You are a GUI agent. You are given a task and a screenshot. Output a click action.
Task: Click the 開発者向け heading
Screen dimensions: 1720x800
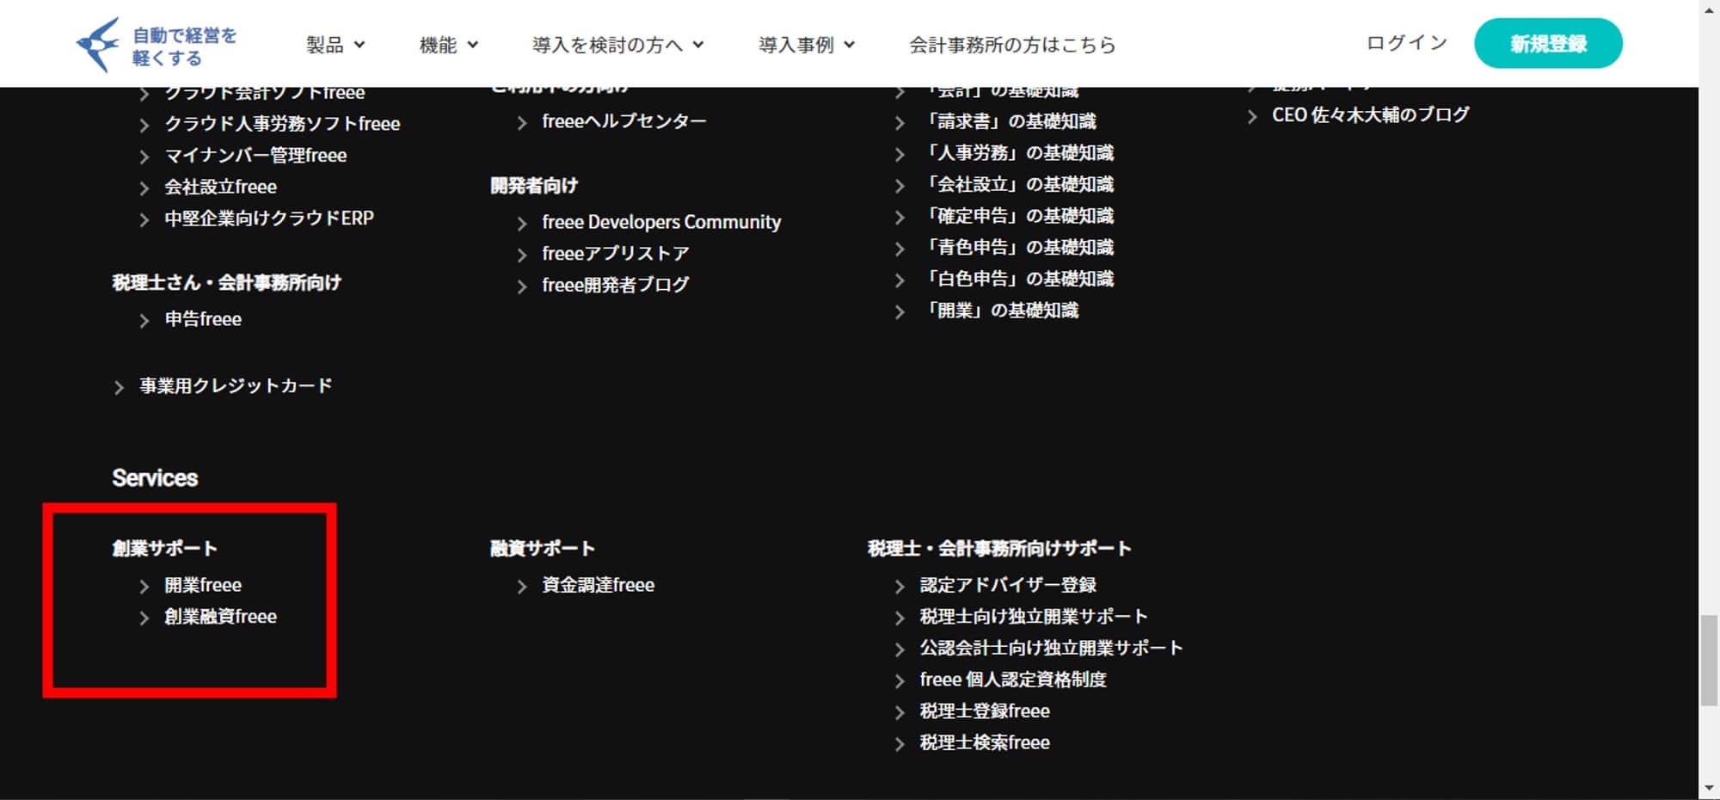click(534, 186)
